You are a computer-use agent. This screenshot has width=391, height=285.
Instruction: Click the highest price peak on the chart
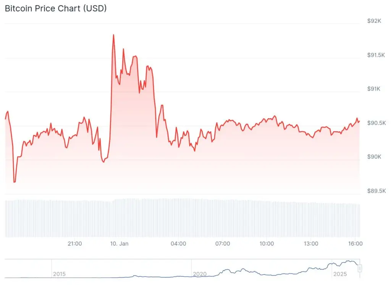pyautogui.click(x=113, y=35)
